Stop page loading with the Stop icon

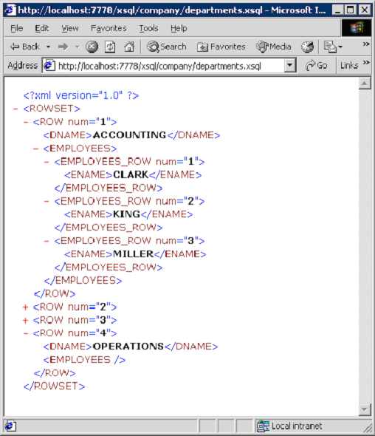point(92,47)
